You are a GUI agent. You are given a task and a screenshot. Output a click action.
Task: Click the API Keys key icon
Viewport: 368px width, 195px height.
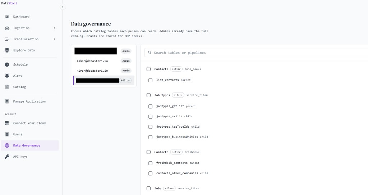7,157
